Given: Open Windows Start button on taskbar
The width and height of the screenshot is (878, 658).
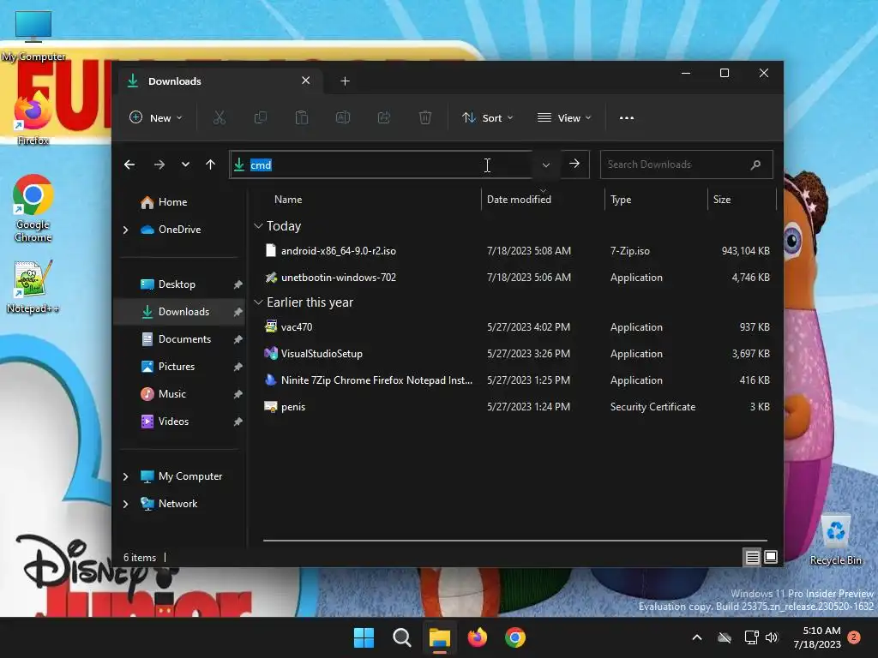Looking at the screenshot, I should pos(364,637).
